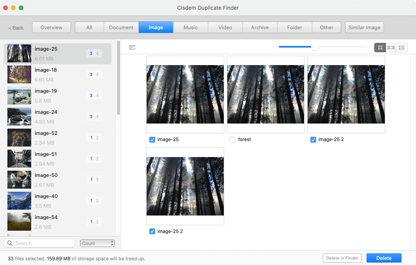Screen dimensions: 416x265
Task: Uncheck the image-25 checkbox
Action: pos(152,139)
